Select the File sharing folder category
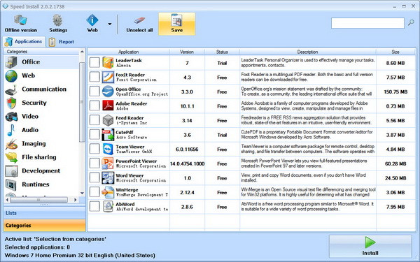Image resolution: width=420 pixels, height=262 pixels. click(x=11, y=157)
